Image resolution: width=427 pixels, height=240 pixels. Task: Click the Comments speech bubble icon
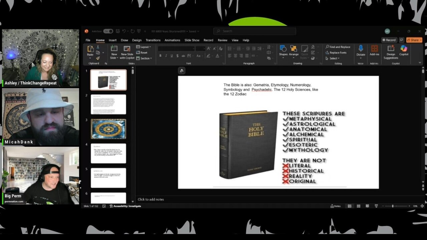click(402, 40)
